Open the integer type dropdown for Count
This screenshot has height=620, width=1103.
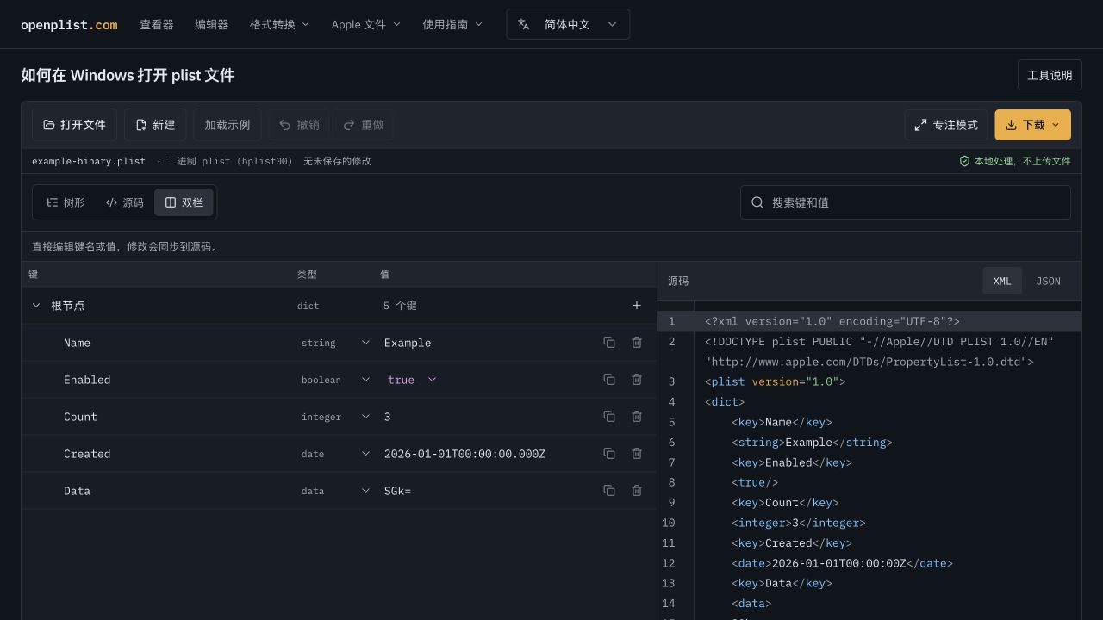335,417
